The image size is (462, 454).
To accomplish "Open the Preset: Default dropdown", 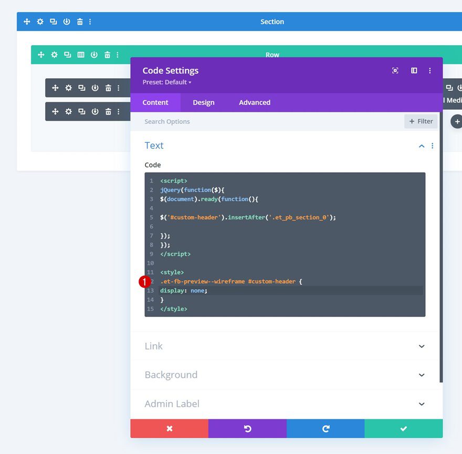I will pos(167,82).
